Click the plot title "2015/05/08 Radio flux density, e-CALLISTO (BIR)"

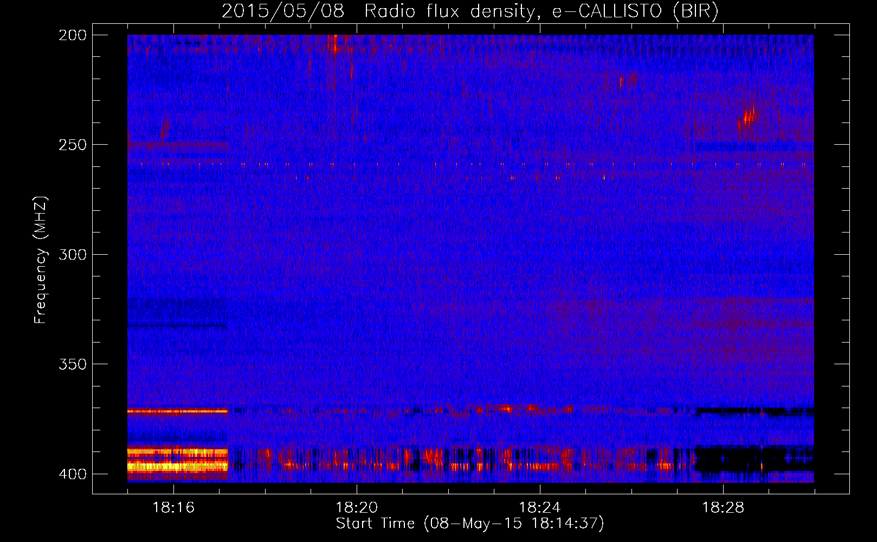pos(470,11)
